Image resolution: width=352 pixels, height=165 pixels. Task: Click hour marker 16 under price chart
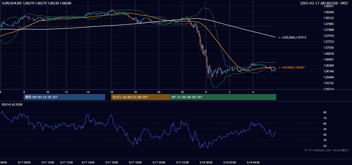pyautogui.click(x=112, y=92)
